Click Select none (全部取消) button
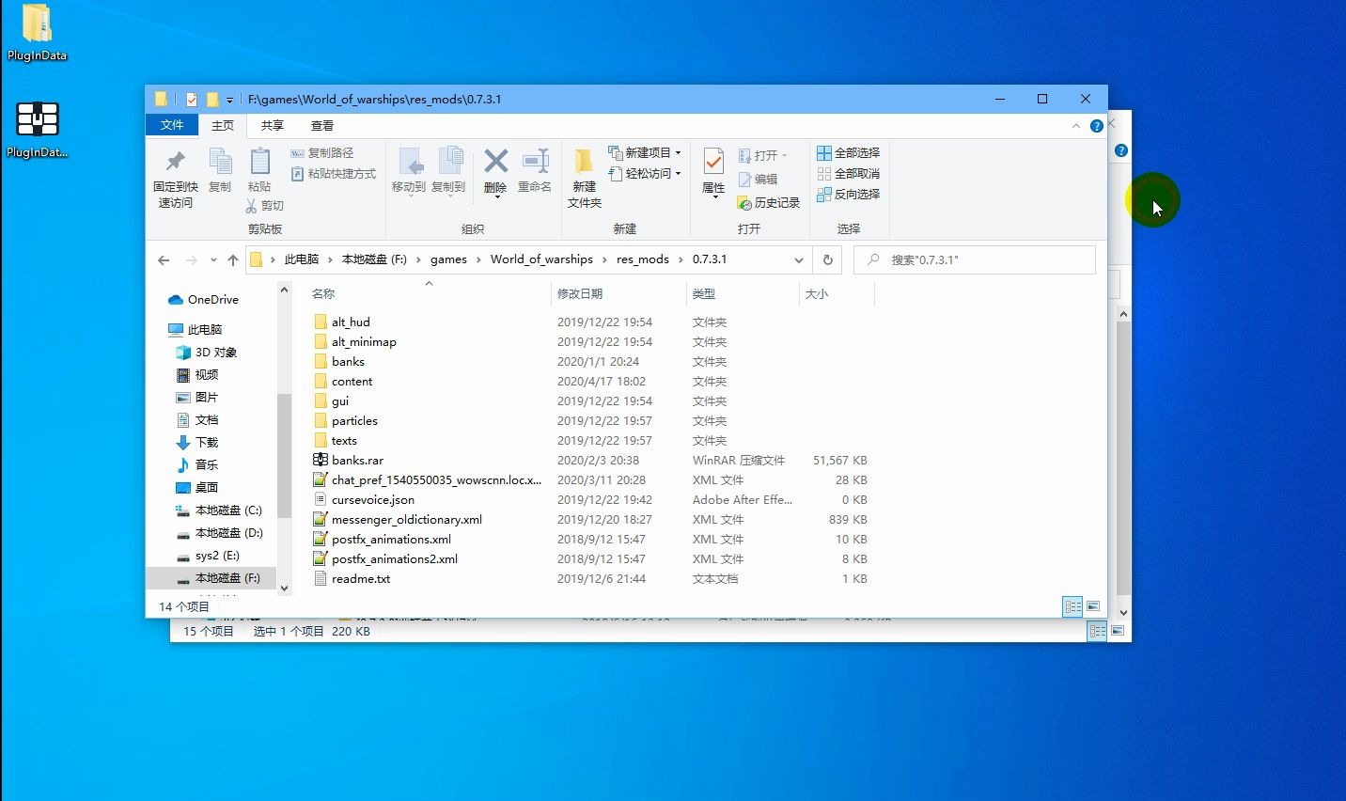Screen dimensions: 1346x801 (x=849, y=174)
